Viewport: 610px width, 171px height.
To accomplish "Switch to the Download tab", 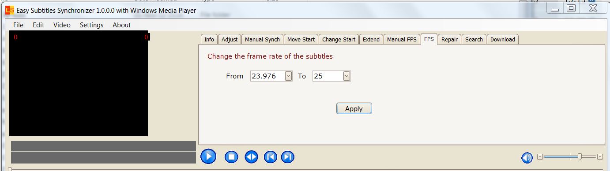I will [x=503, y=39].
